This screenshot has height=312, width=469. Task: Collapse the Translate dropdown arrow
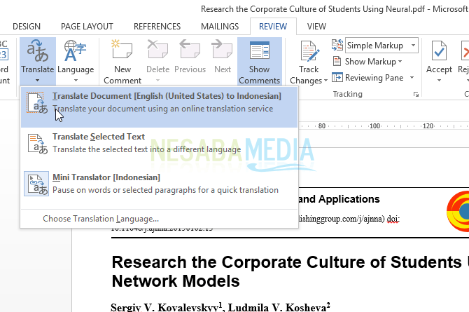pyautogui.click(x=37, y=81)
